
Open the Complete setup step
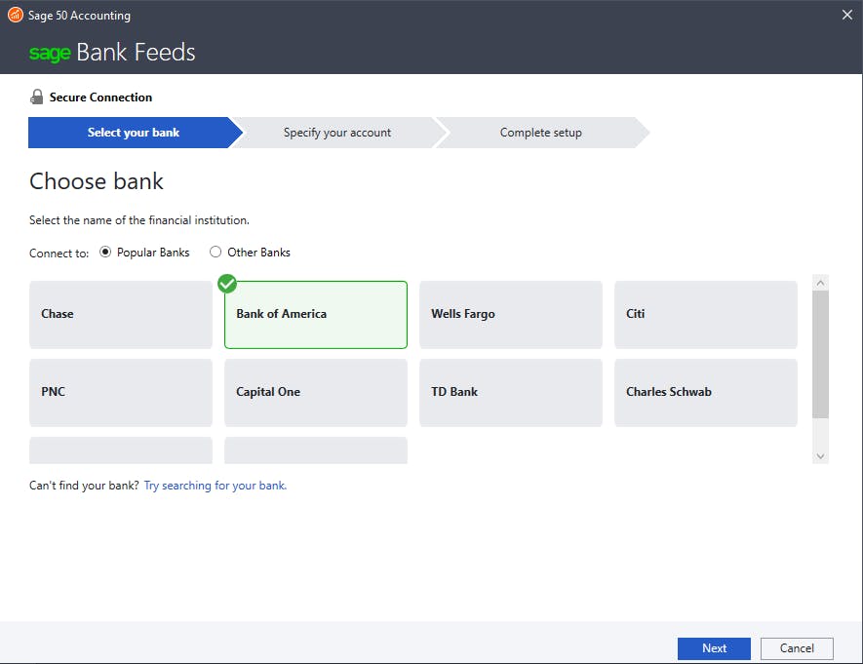540,132
